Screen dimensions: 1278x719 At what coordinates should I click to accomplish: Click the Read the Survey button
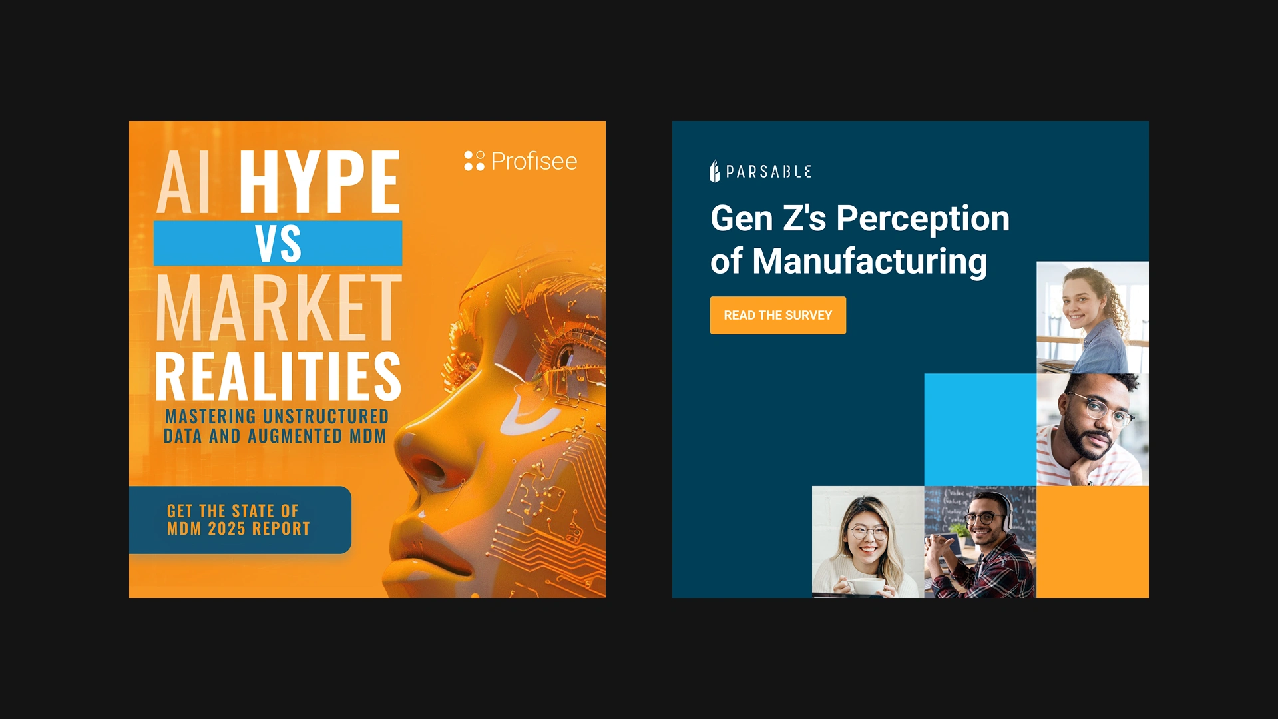[x=778, y=315]
